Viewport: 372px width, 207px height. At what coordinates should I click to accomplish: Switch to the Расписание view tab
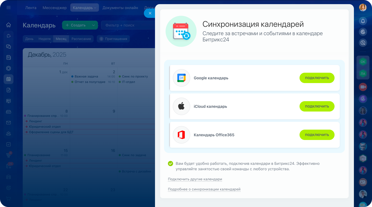pos(81,39)
